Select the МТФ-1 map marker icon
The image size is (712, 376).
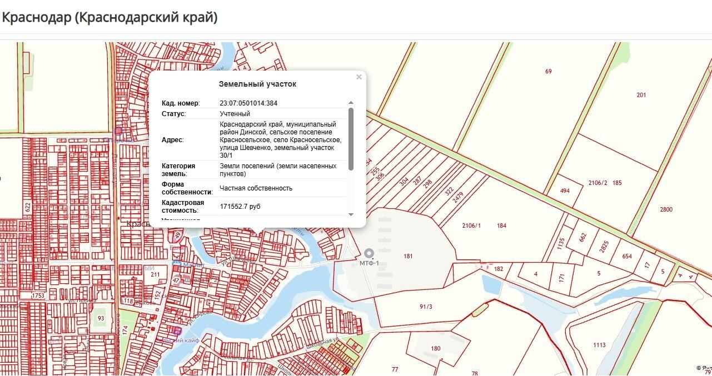369,253
